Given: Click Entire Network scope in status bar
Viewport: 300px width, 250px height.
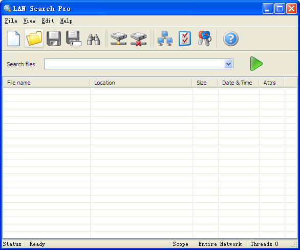Looking at the screenshot, I should [x=220, y=244].
